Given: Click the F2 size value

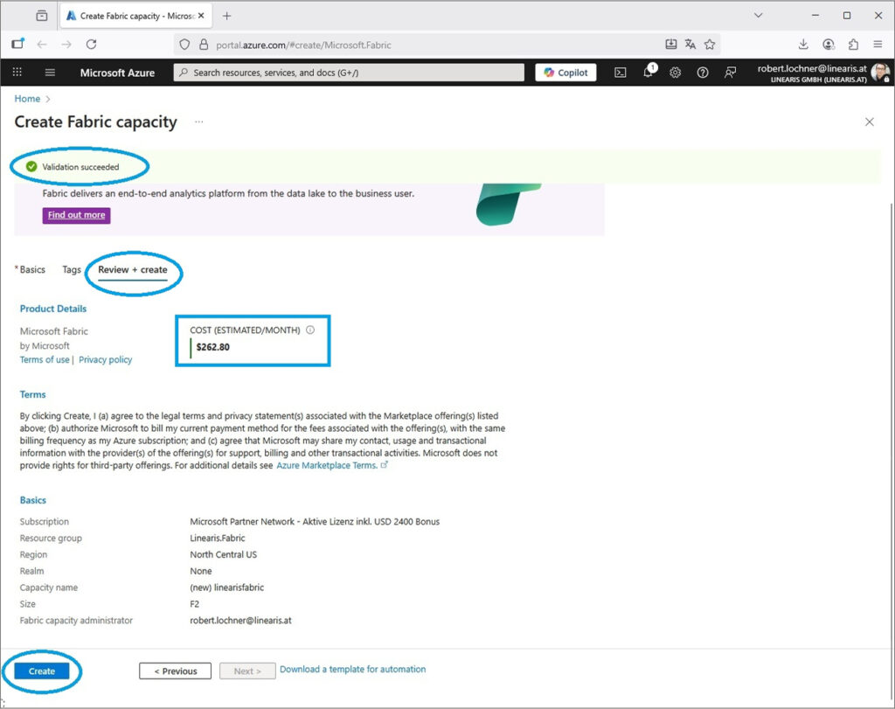Looking at the screenshot, I should coord(195,604).
